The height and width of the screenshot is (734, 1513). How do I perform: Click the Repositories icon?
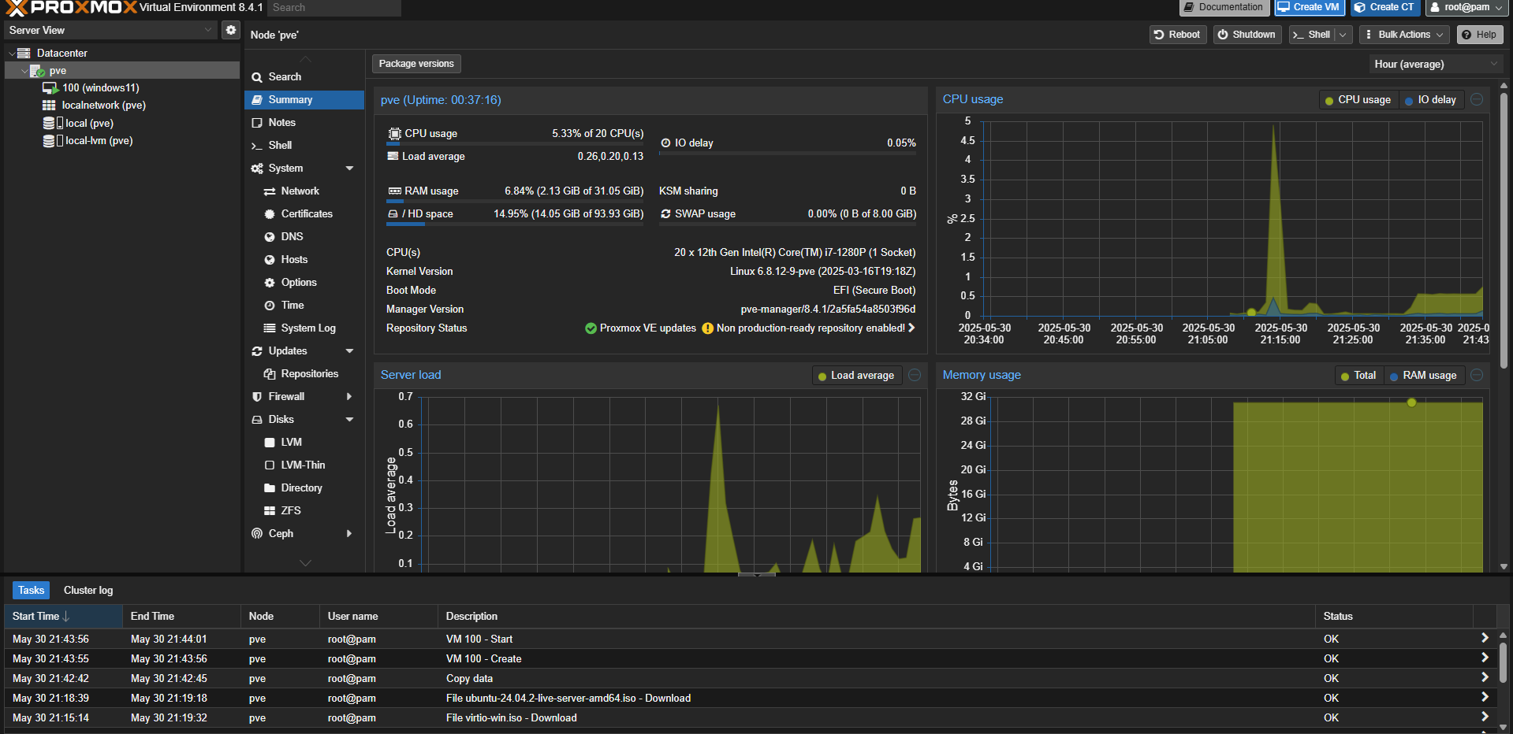click(x=270, y=374)
